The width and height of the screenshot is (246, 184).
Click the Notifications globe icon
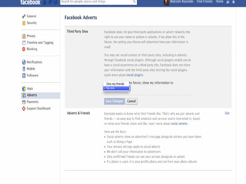click(24, 62)
